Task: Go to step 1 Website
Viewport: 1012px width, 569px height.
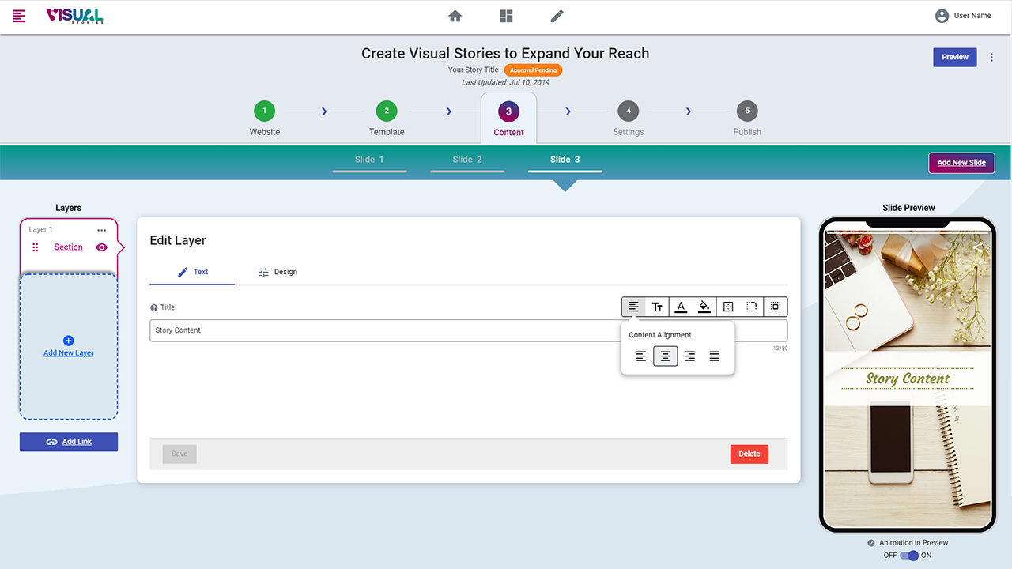Action: pos(265,118)
